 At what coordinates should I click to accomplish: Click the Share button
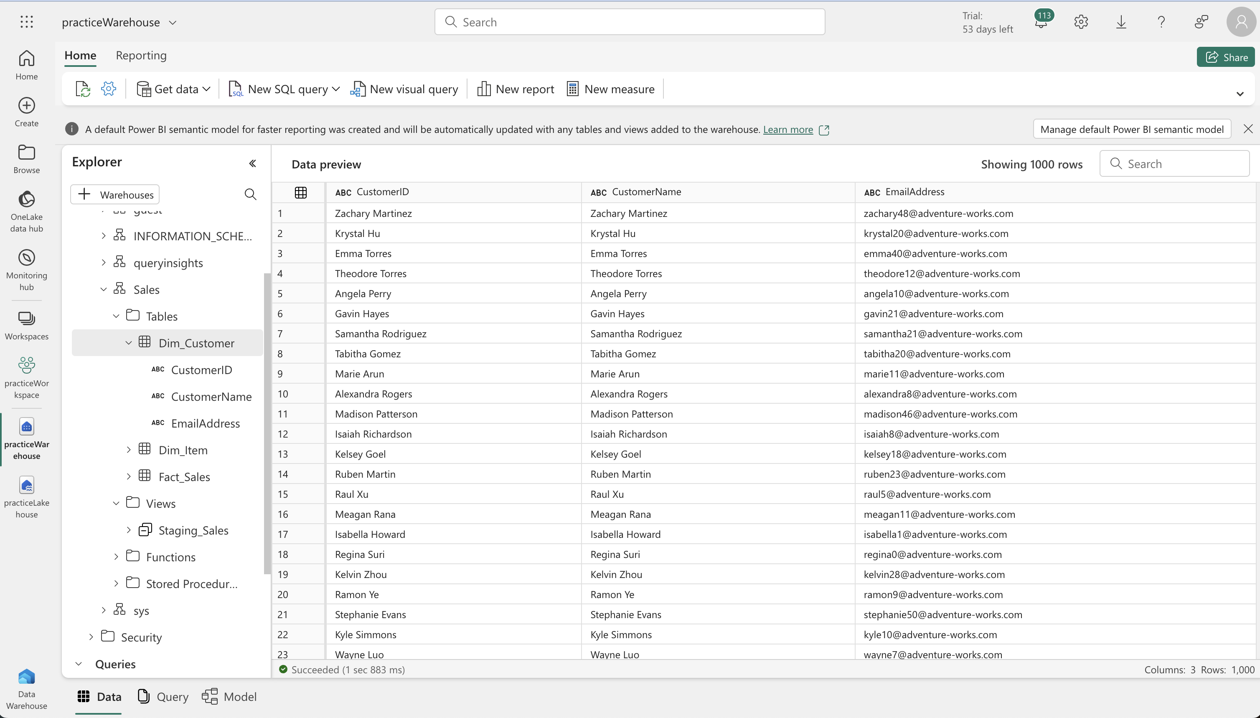pyautogui.click(x=1226, y=57)
